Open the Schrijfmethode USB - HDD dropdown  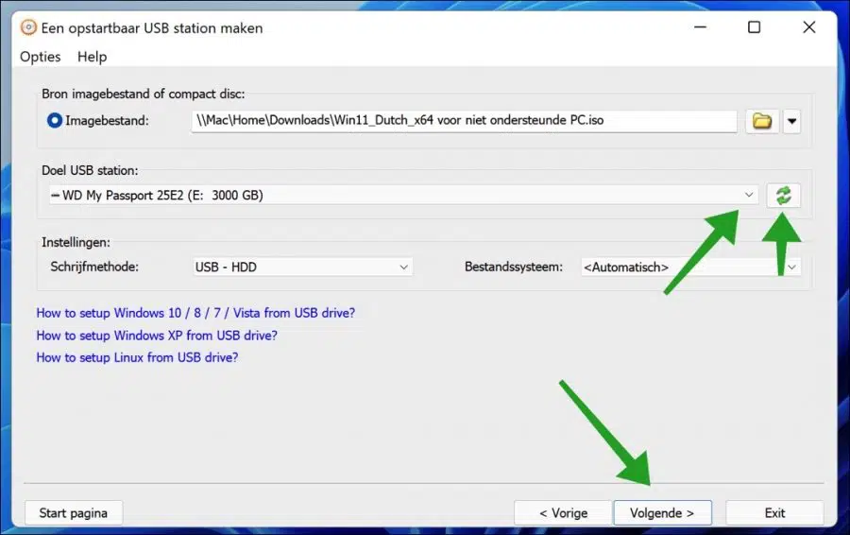point(302,267)
